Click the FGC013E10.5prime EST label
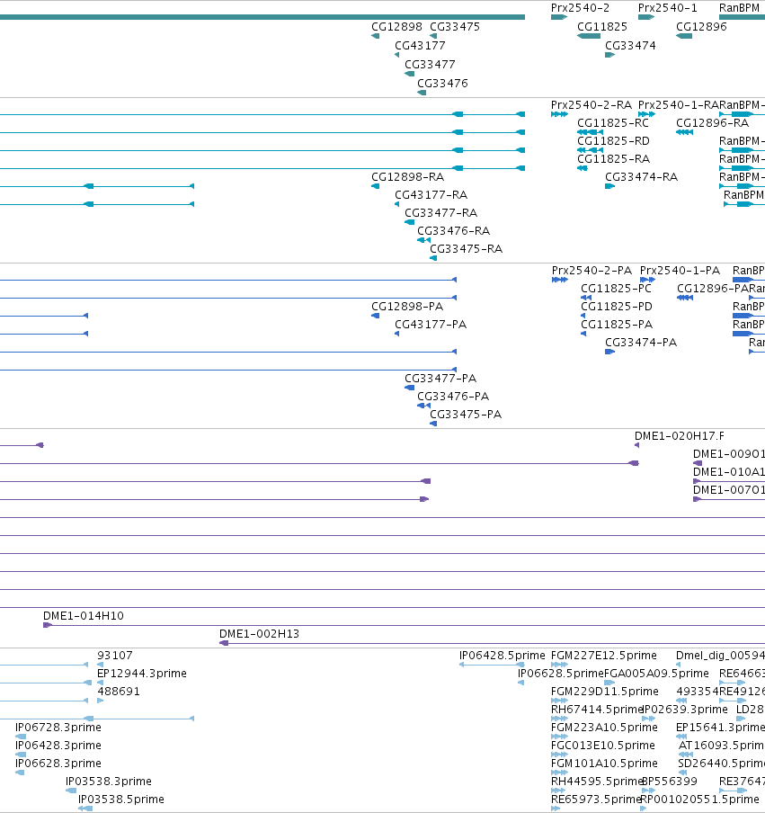This screenshot has width=765, height=813. (603, 745)
